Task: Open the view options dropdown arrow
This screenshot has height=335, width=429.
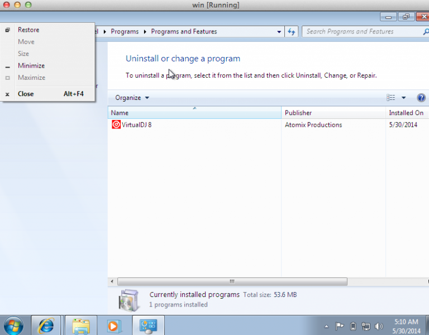Action: (x=403, y=98)
